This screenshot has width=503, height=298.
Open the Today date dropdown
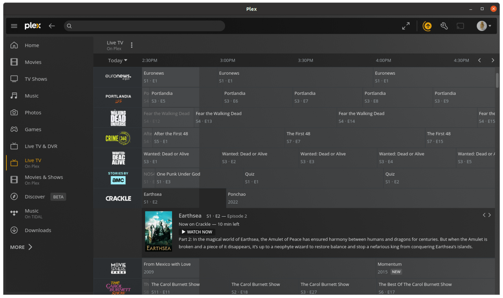[x=117, y=61]
